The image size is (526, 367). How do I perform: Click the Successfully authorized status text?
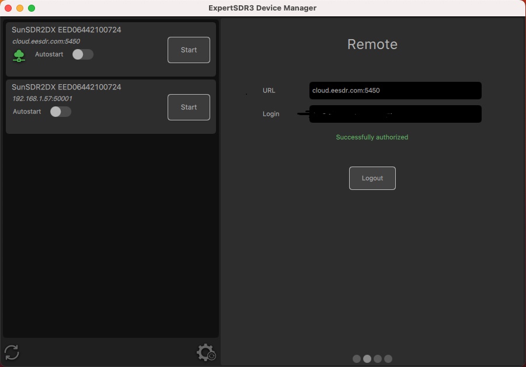click(372, 137)
